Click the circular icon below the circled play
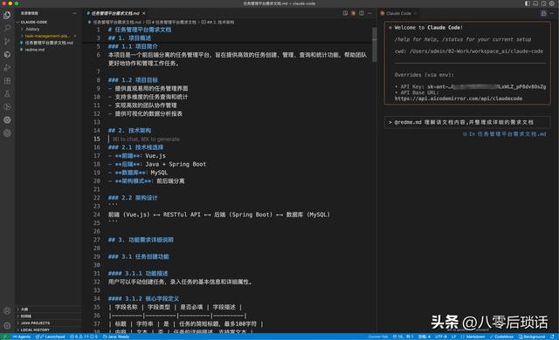 coord(7,120)
